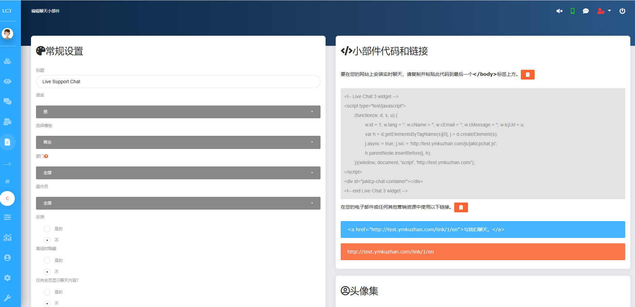Open the user profile avatar in the sidebar
Viewport: 635px width, 307px height.
[x=7, y=33]
